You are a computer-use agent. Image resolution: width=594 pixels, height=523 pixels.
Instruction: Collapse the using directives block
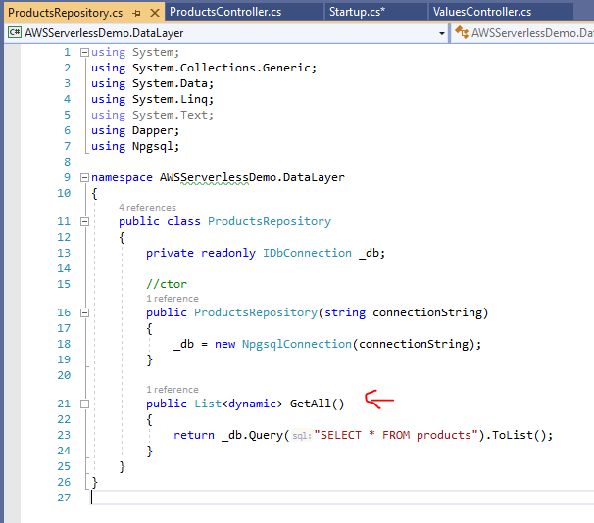[x=84, y=52]
